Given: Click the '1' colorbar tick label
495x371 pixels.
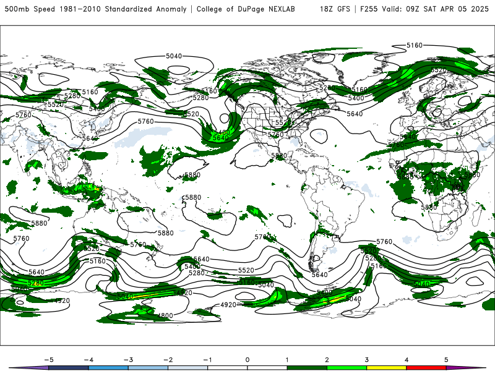Looking at the screenshot, I should coord(287,360).
